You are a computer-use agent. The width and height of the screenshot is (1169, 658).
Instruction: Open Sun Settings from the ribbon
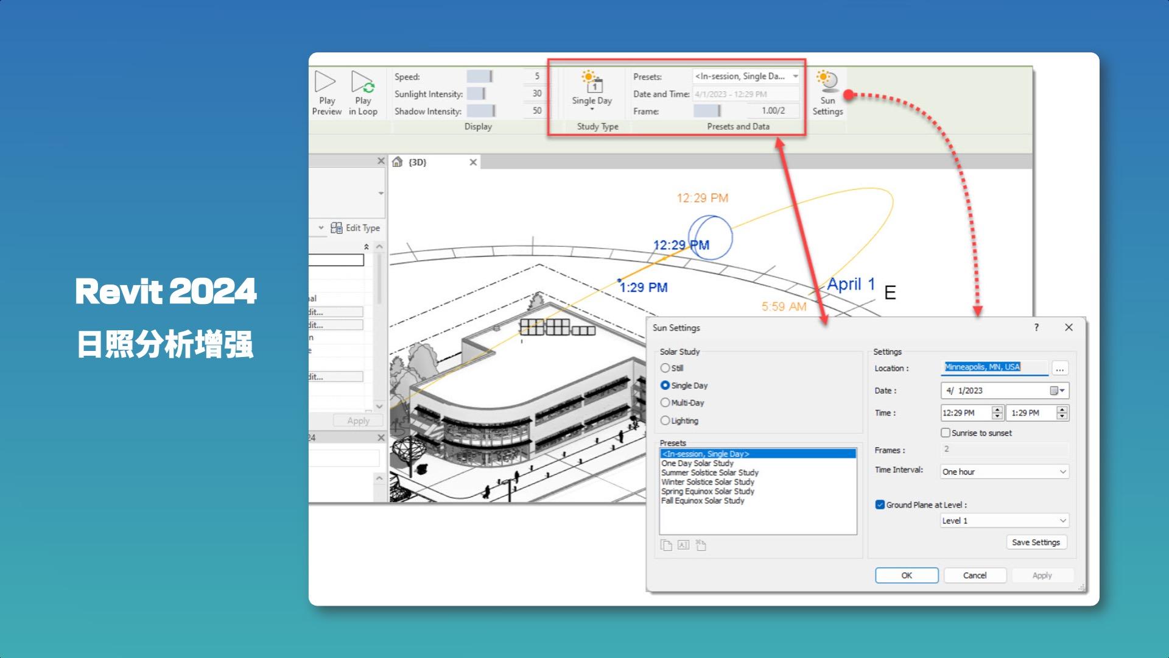(827, 91)
